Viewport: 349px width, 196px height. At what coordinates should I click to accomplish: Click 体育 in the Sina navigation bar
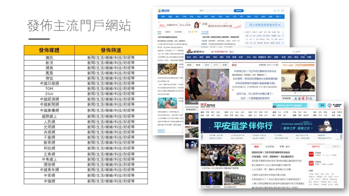coord(283,57)
